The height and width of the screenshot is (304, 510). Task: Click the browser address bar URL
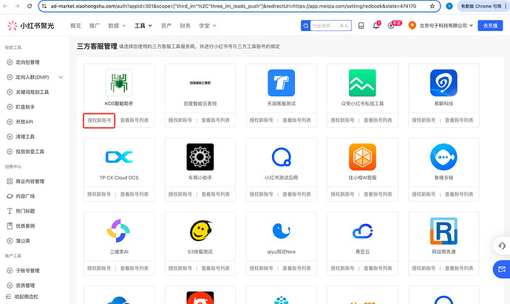click(x=234, y=6)
